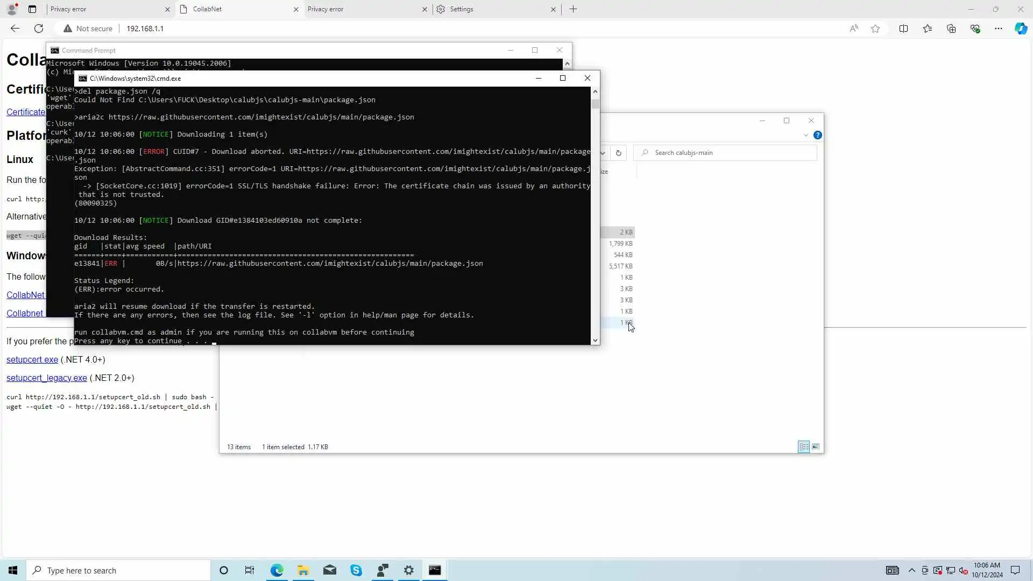The image size is (1033, 581).
Task: Click the Split screen icon
Action: click(x=903, y=29)
